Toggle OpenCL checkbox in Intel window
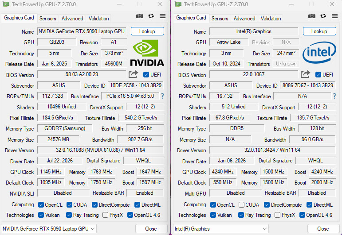The height and width of the screenshot is (235, 342). click(x=213, y=205)
